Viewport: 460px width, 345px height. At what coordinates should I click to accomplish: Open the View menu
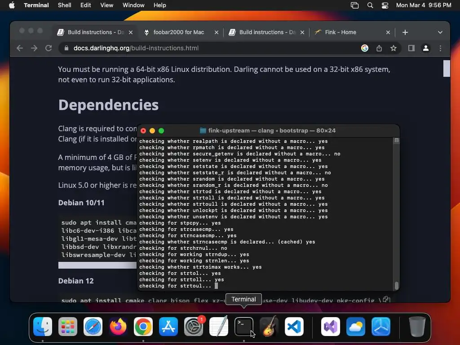tap(107, 5)
